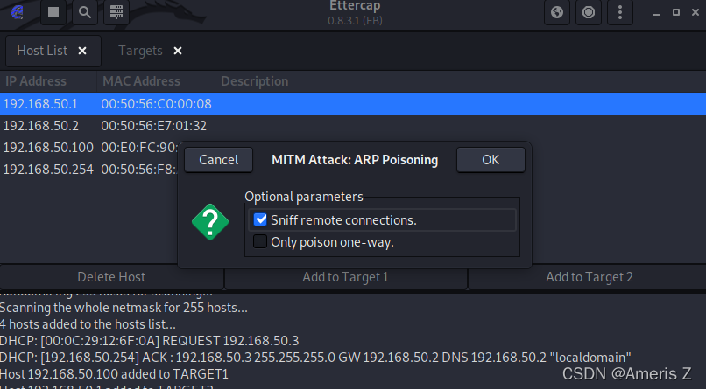
Task: Click MAC address 00:50:56:E7:01:32
Action: pyautogui.click(x=153, y=126)
